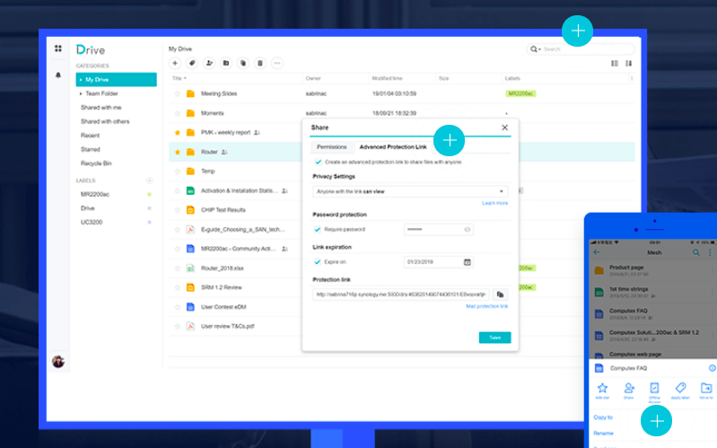Click the Title column sort arrow
This screenshot has height=448, width=717.
tap(185, 78)
